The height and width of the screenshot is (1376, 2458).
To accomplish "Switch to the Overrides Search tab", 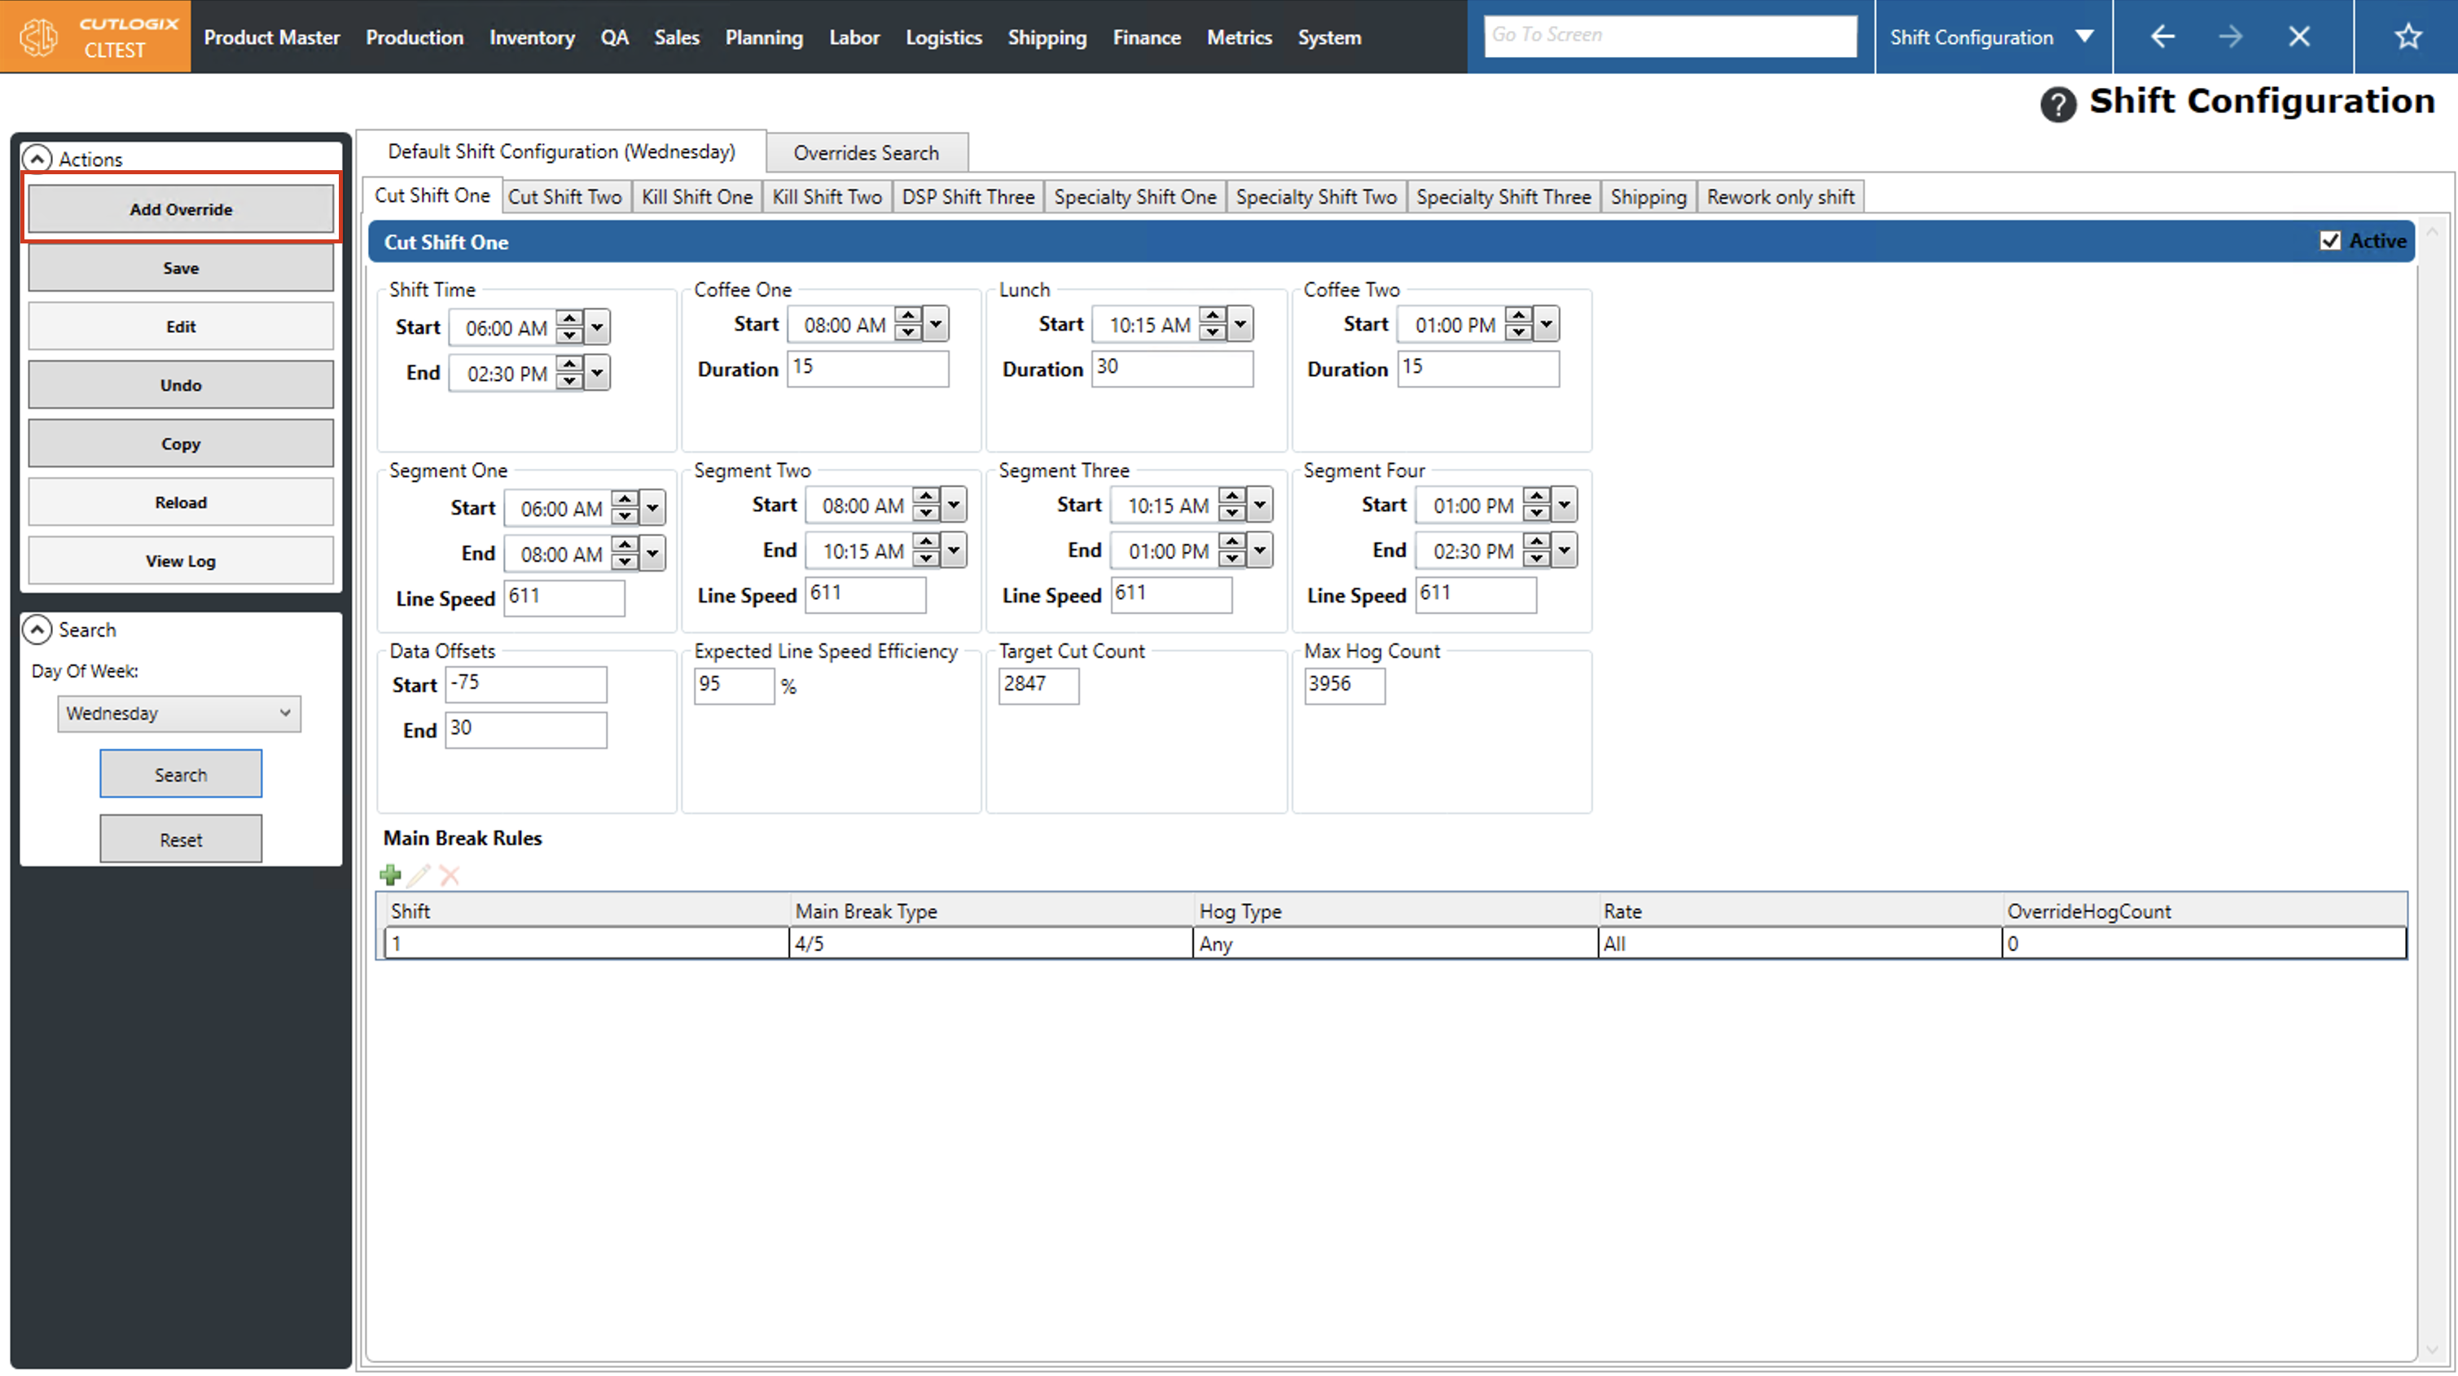I will tap(866, 153).
